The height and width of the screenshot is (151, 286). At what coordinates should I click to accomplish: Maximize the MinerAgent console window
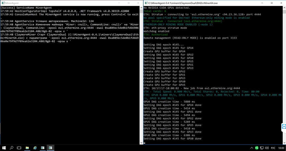tap(129, 3)
